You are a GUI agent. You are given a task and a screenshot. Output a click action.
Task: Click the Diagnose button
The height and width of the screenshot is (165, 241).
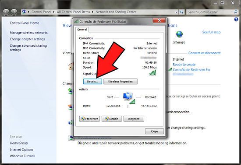click(134, 119)
